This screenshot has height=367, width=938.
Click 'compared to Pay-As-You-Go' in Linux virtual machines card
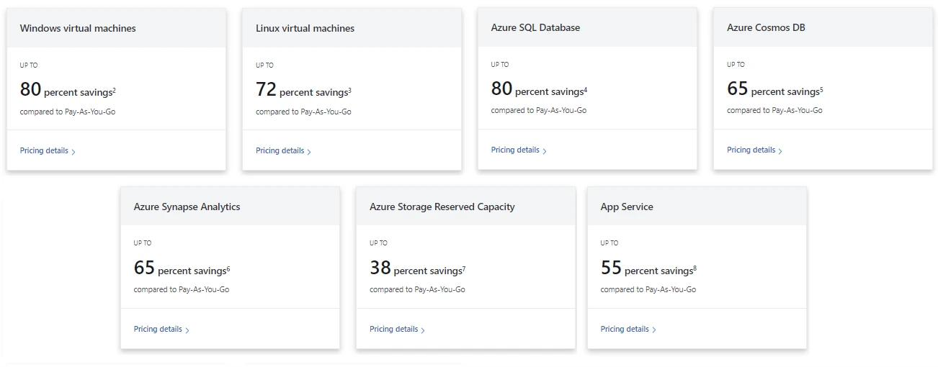coord(303,112)
